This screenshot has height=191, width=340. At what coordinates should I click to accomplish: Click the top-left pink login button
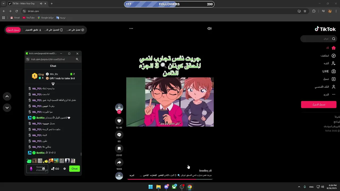(13, 30)
